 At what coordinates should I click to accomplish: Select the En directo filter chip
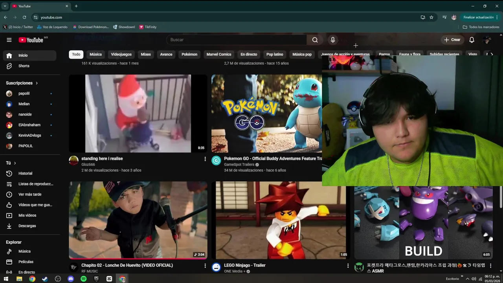click(x=249, y=54)
